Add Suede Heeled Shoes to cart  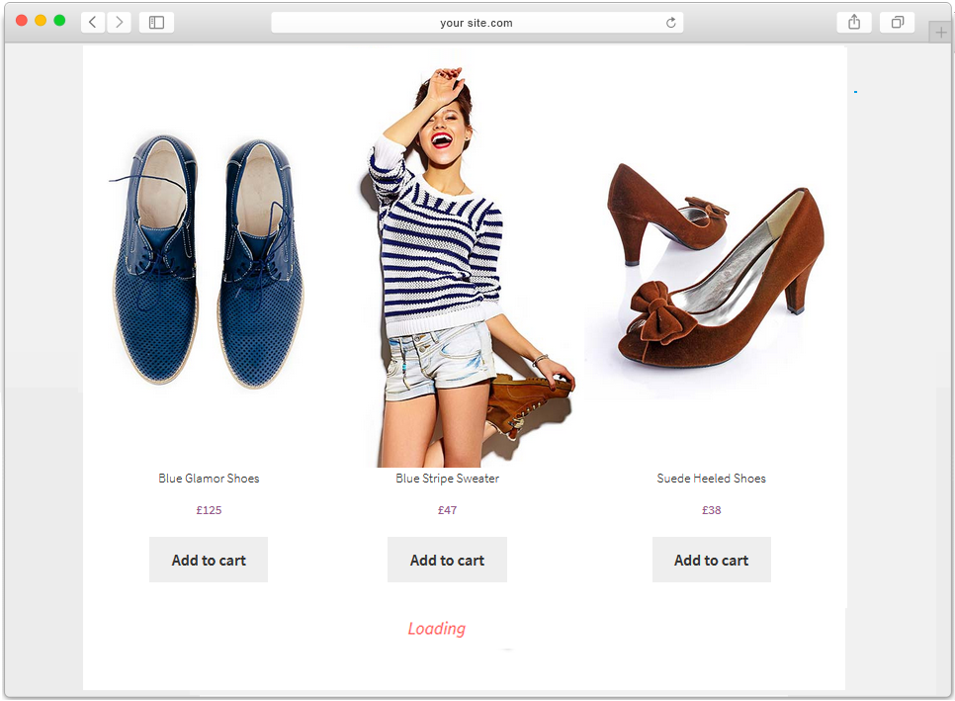712,560
